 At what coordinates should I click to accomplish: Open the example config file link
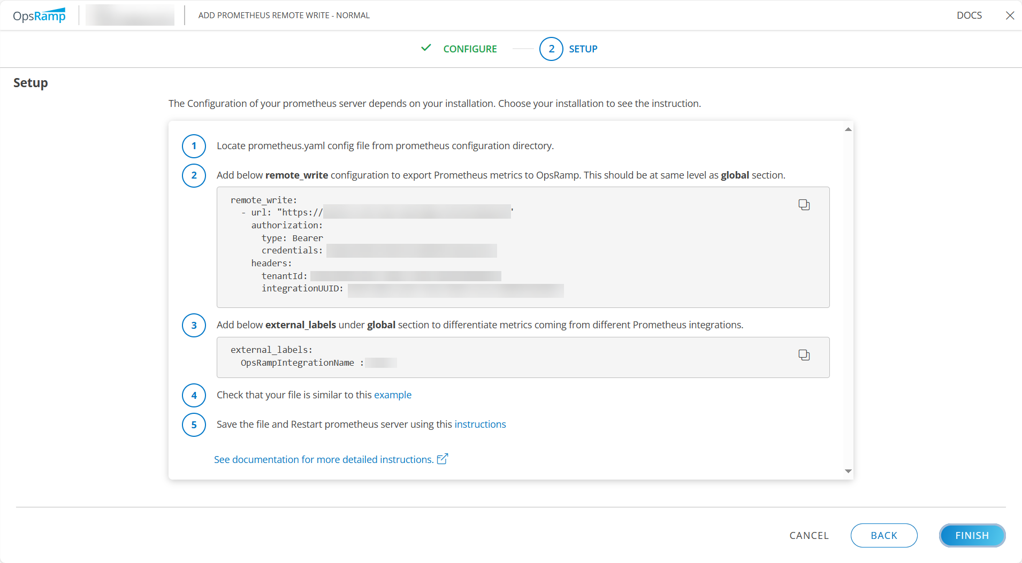(393, 395)
